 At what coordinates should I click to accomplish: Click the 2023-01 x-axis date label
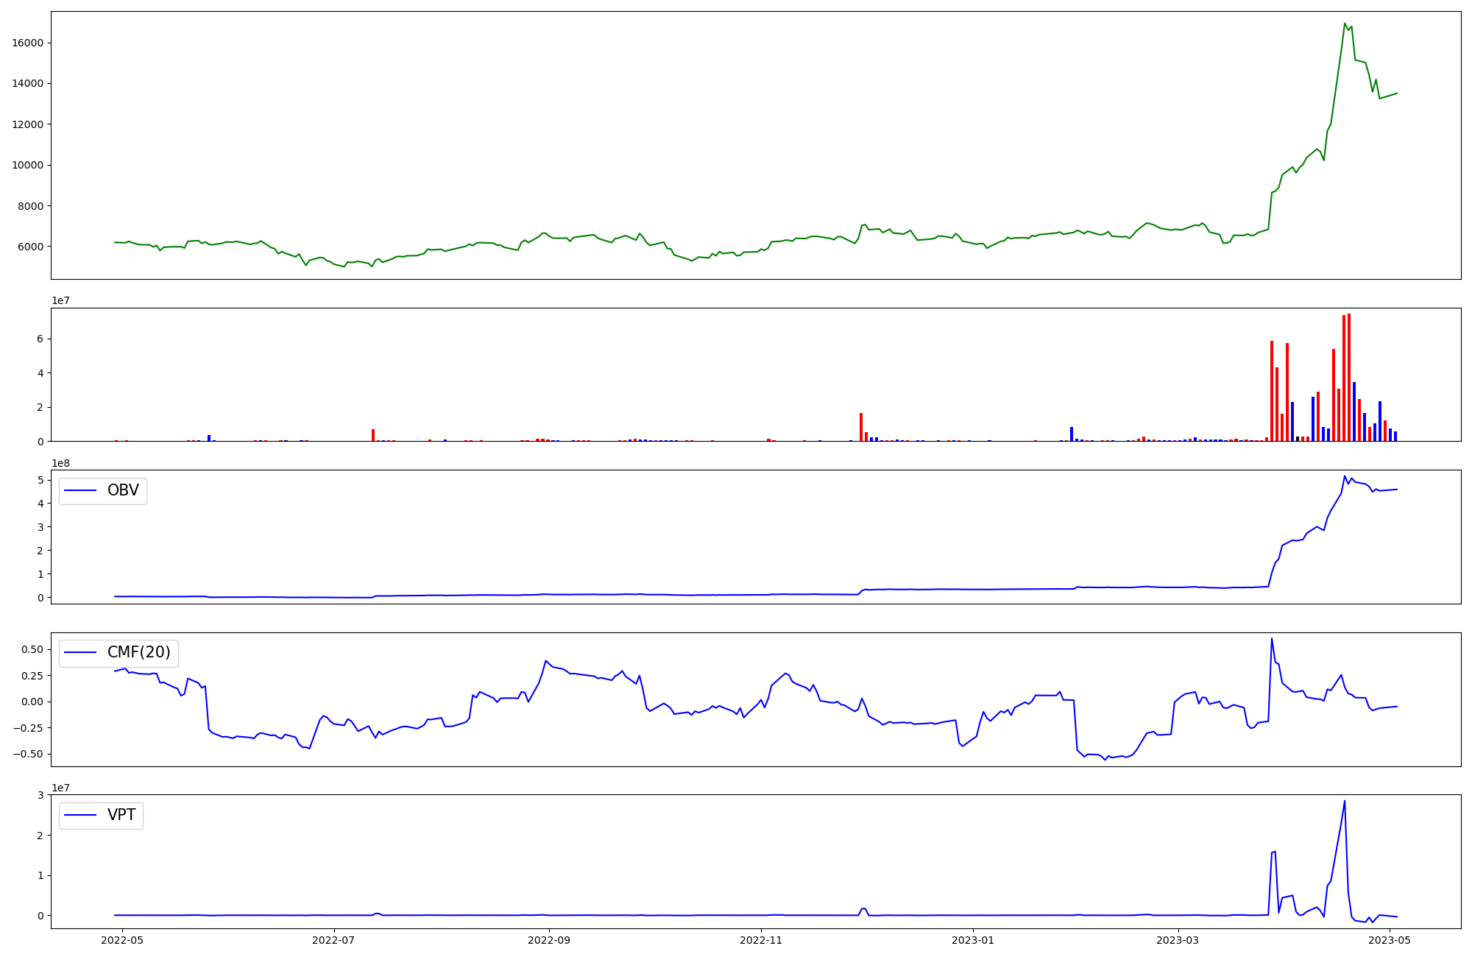(x=973, y=940)
